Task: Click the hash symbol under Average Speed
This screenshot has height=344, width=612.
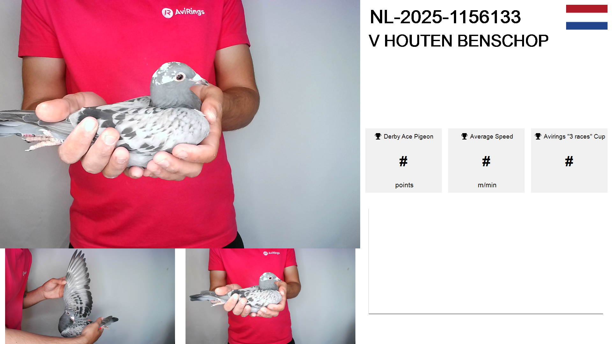Action: [486, 161]
